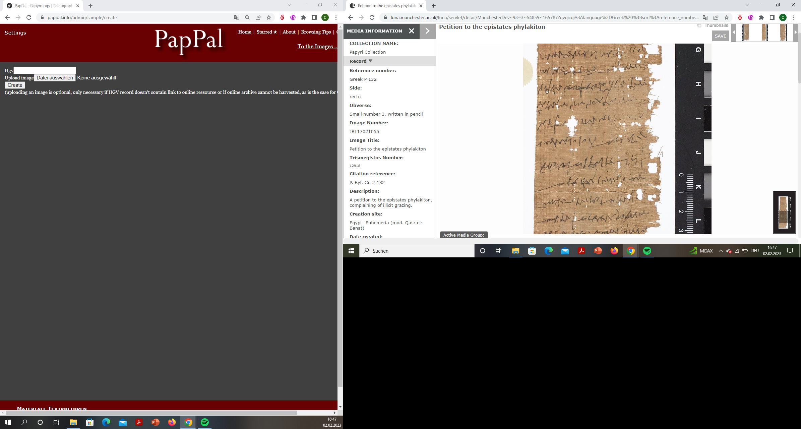The height and width of the screenshot is (429, 801).
Task: Click the share icon in the Luna address bar
Action: pos(716,17)
